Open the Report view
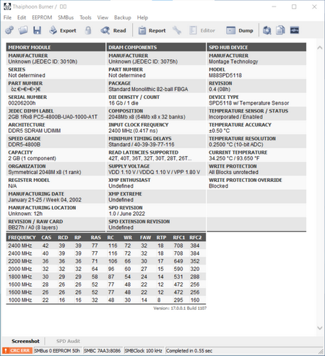325x356 pixels. [x=152, y=30]
